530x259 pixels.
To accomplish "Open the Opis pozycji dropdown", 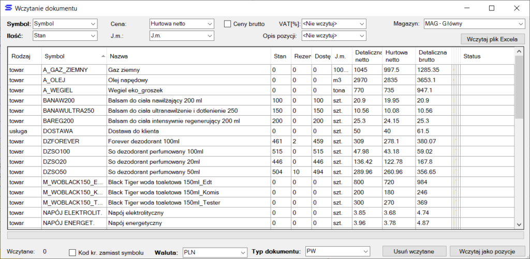I will pos(333,36).
